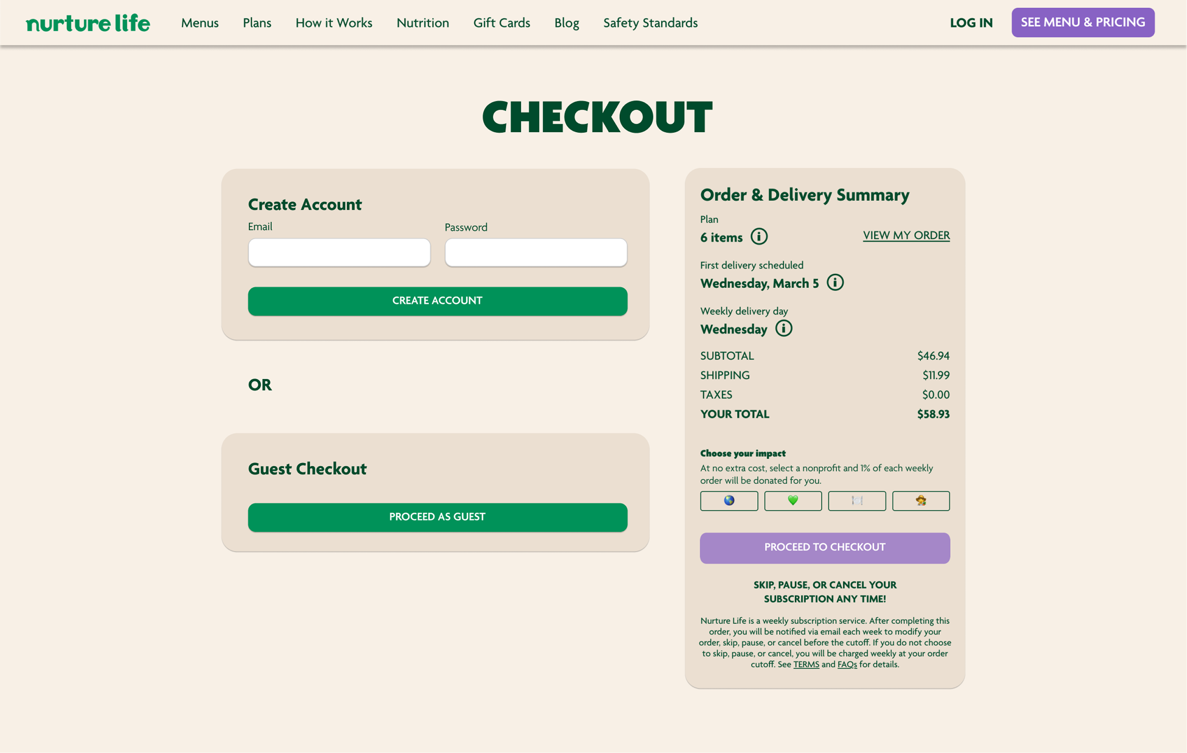Focus the Email input field

(x=339, y=253)
